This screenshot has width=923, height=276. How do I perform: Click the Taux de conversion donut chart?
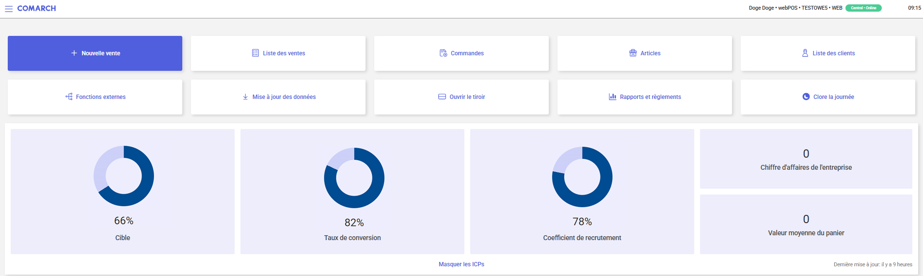(354, 178)
